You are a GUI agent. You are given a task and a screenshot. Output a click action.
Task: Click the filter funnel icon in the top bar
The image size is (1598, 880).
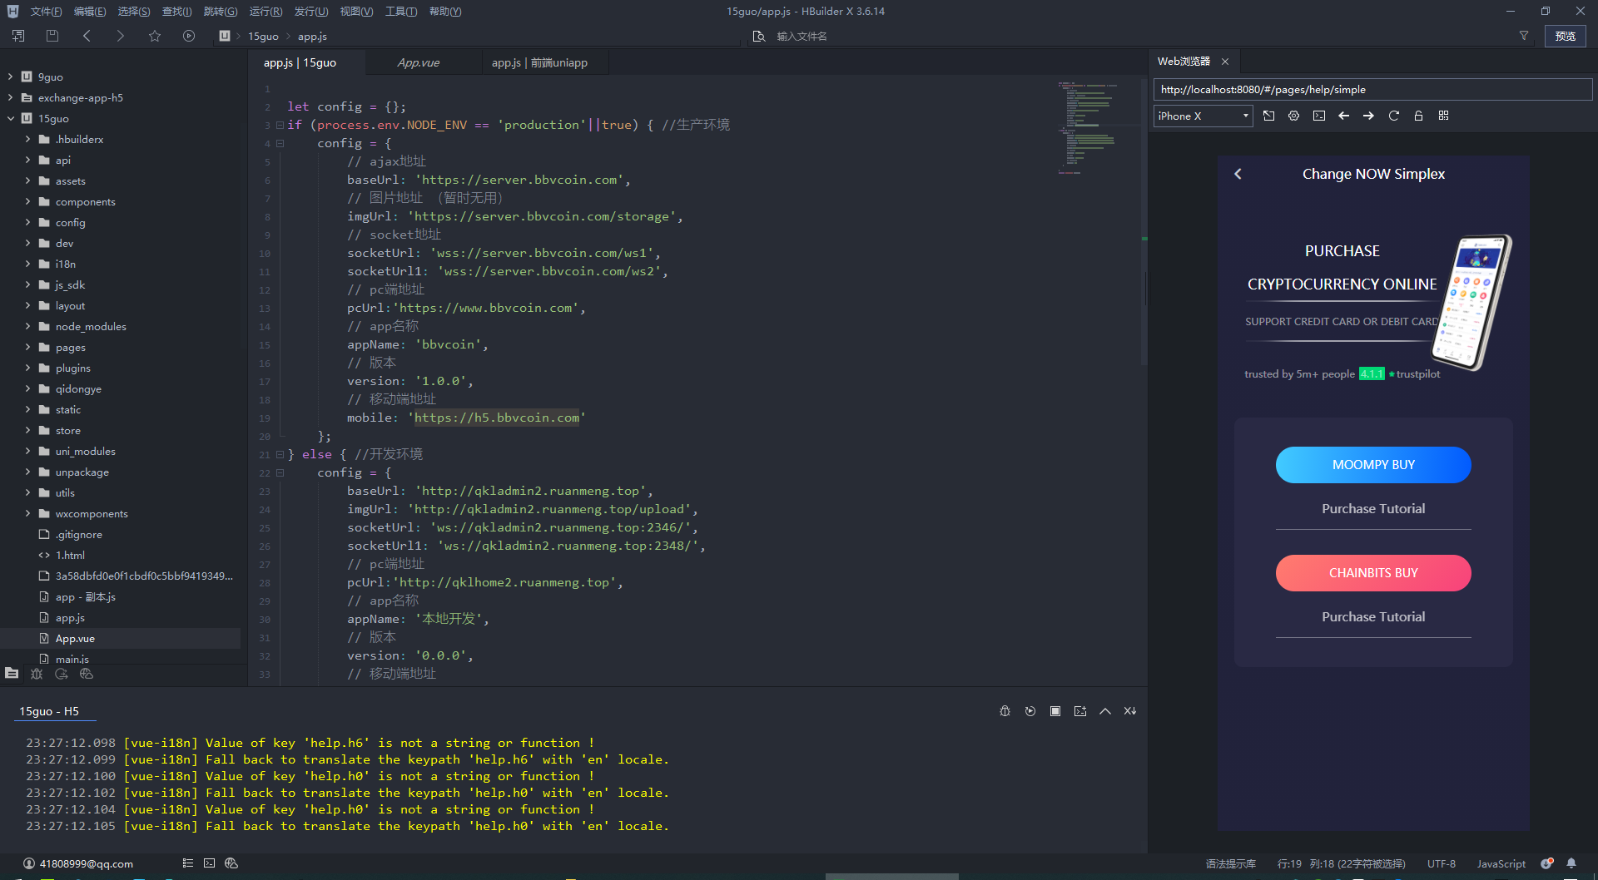pos(1524,36)
